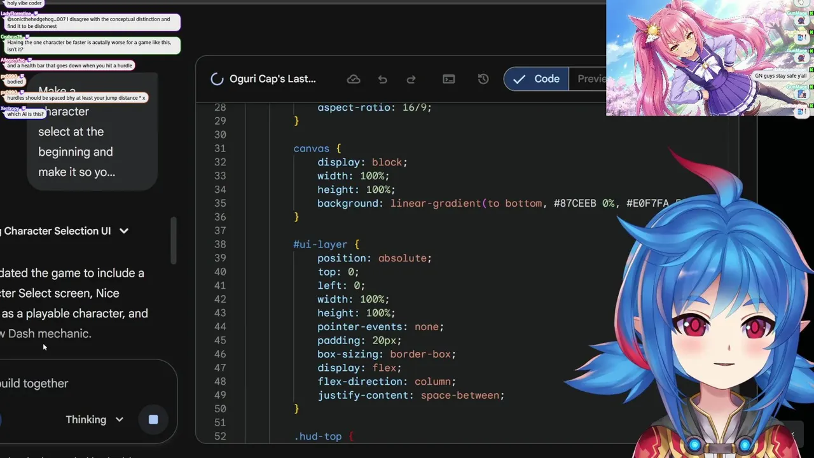Click chat message 'hurdles should be spaced bhy at least'
Image resolution: width=814 pixels, height=458 pixels.
[x=76, y=98]
